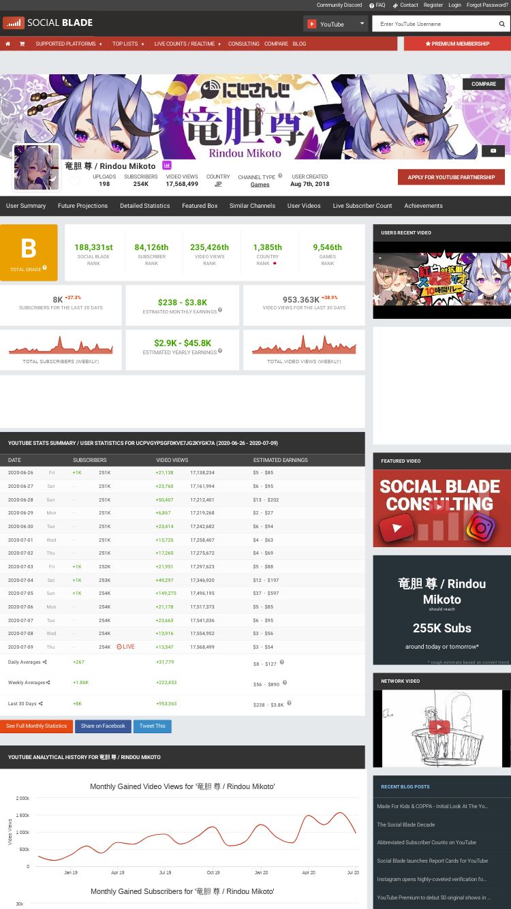Click the search magnifier icon
The height and width of the screenshot is (909, 511).
[502, 24]
